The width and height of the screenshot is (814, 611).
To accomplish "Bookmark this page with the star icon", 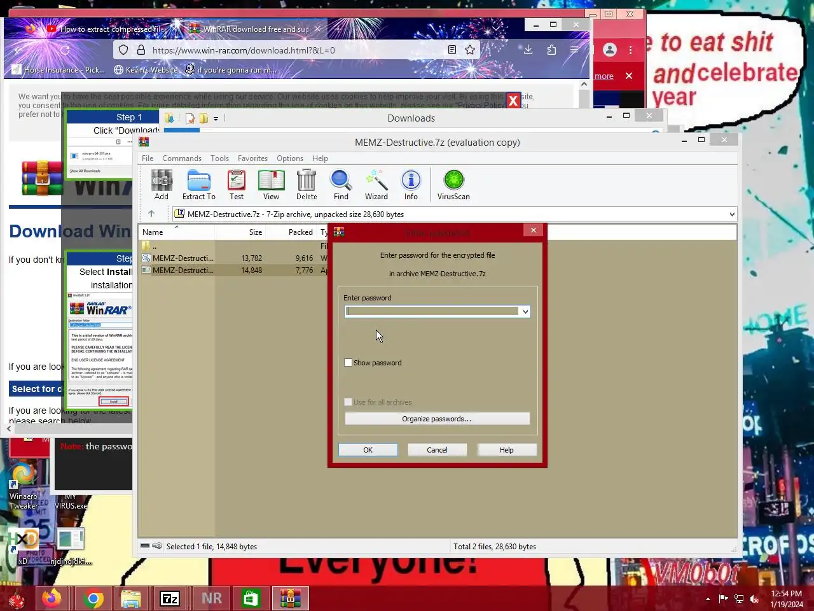I will point(470,50).
